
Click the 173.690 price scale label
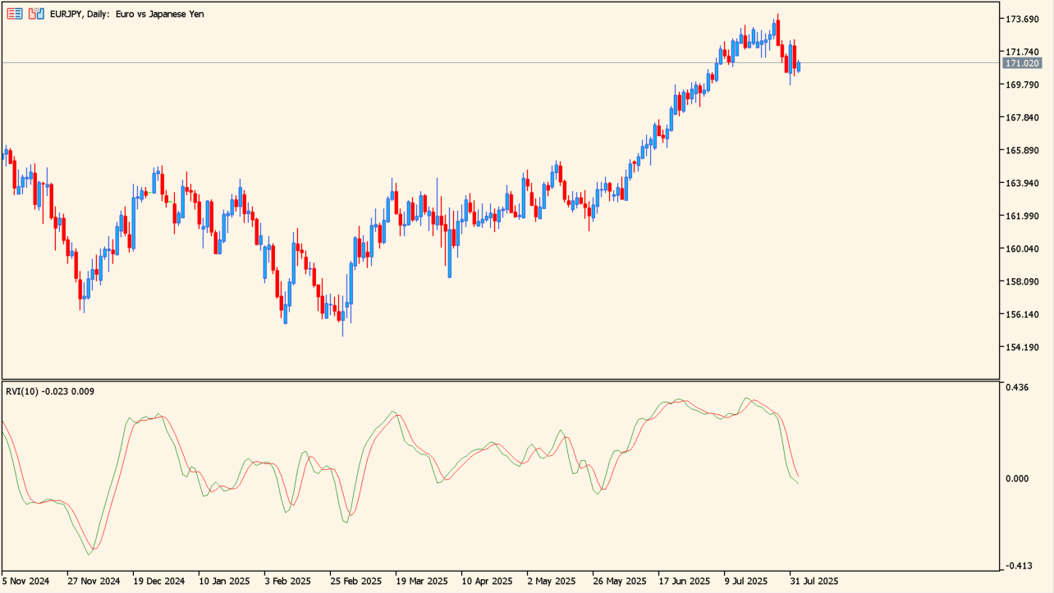[1022, 19]
